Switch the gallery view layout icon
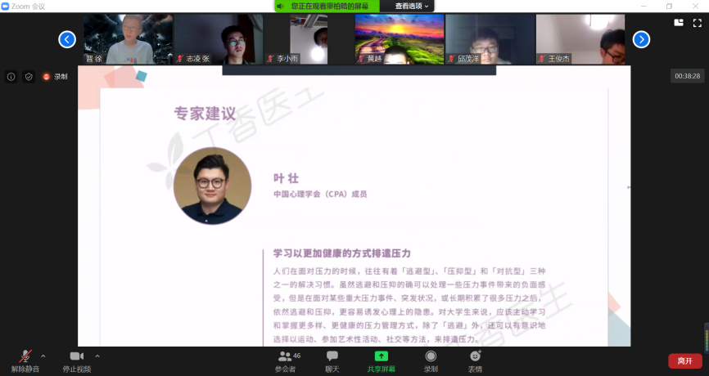The height and width of the screenshot is (376, 709). 679,23
